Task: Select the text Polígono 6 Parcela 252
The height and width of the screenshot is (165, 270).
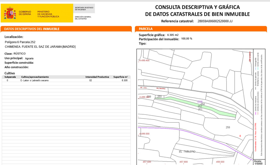Action: 20,42
